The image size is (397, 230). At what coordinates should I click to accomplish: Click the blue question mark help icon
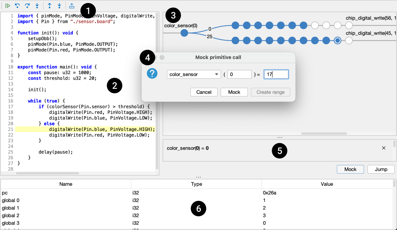coord(152,74)
